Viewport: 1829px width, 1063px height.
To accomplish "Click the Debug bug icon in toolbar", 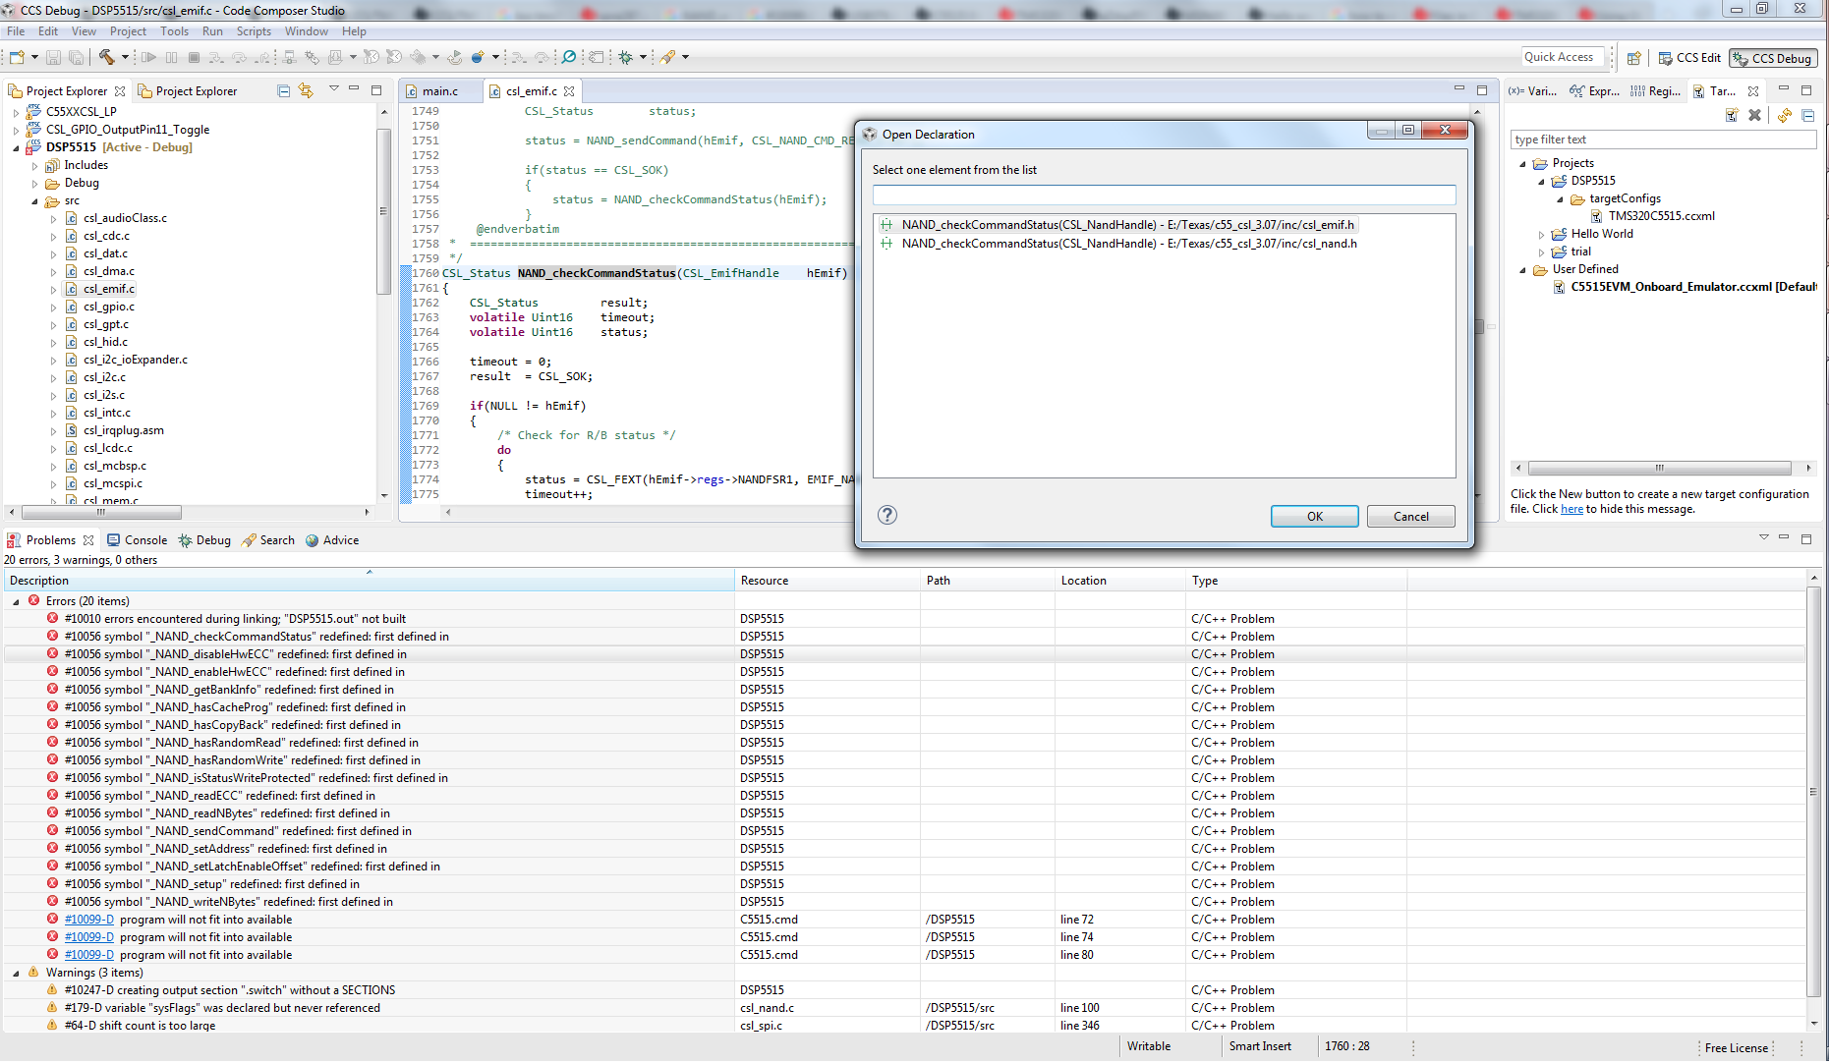I will pos(625,57).
